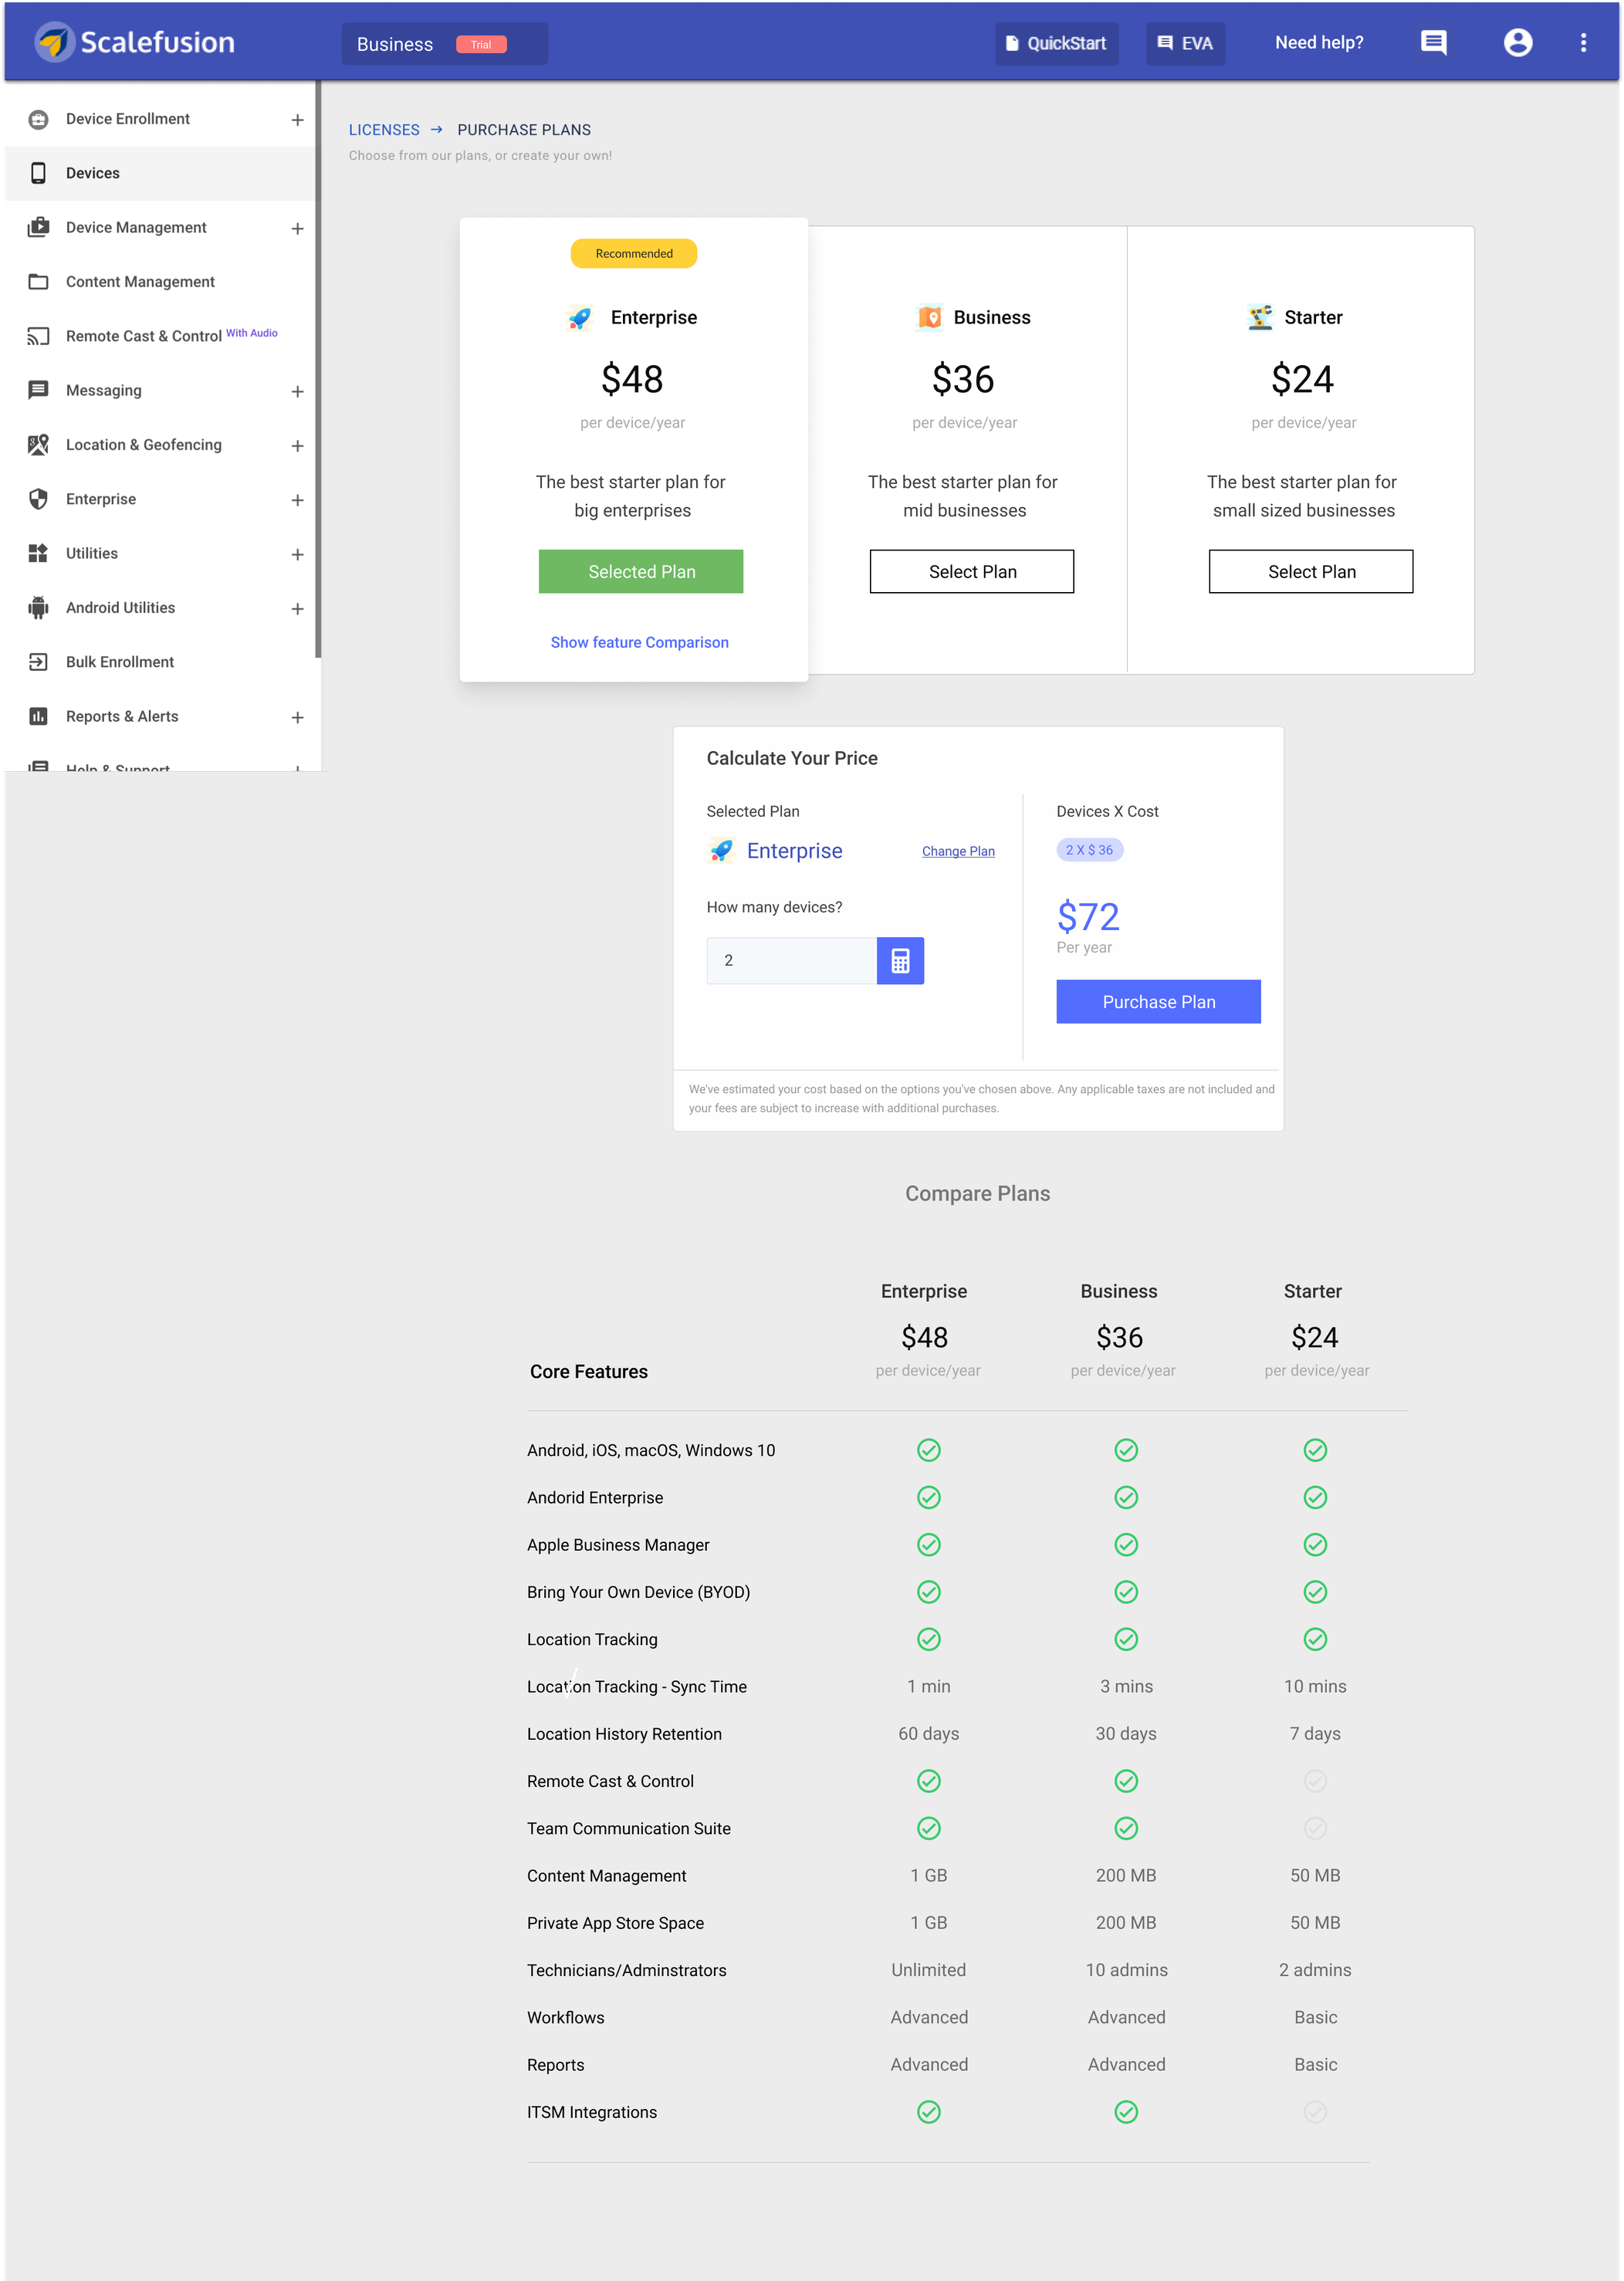This screenshot has height=2281, width=1624.
Task: Click the Enterprise shield icon in sidebar
Action: [38, 499]
